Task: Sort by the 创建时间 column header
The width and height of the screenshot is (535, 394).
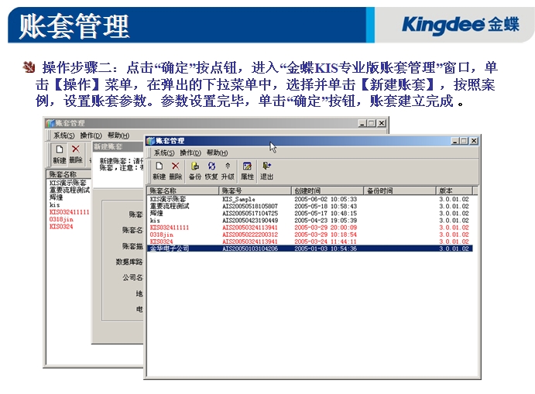Action: pyautogui.click(x=328, y=190)
